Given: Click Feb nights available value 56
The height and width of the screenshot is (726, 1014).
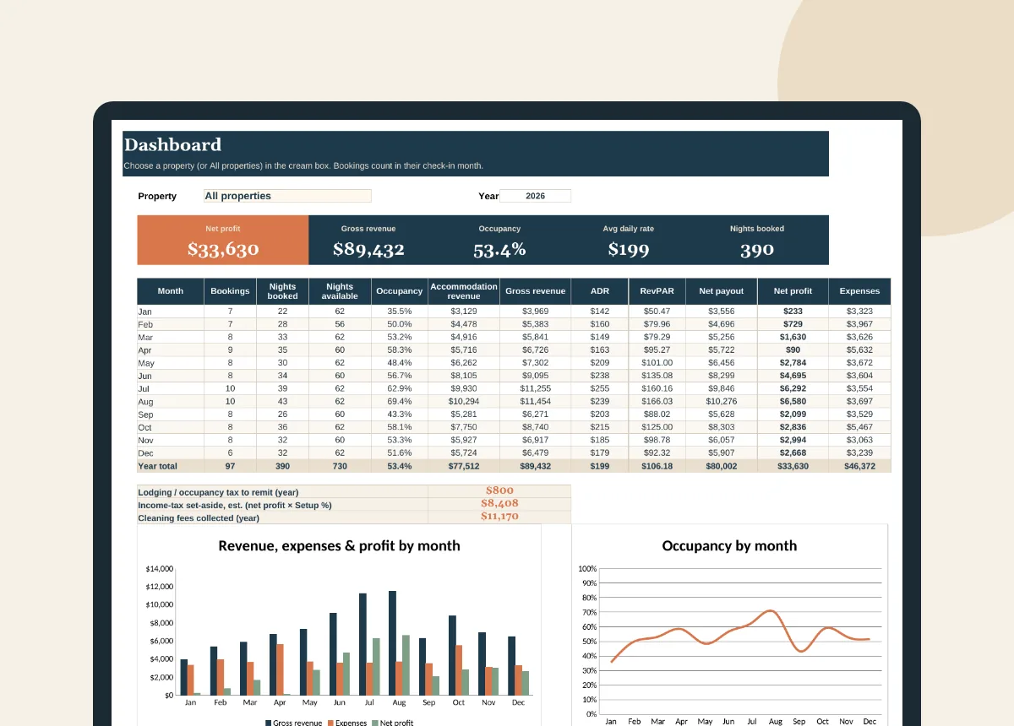Looking at the screenshot, I should tap(340, 324).
